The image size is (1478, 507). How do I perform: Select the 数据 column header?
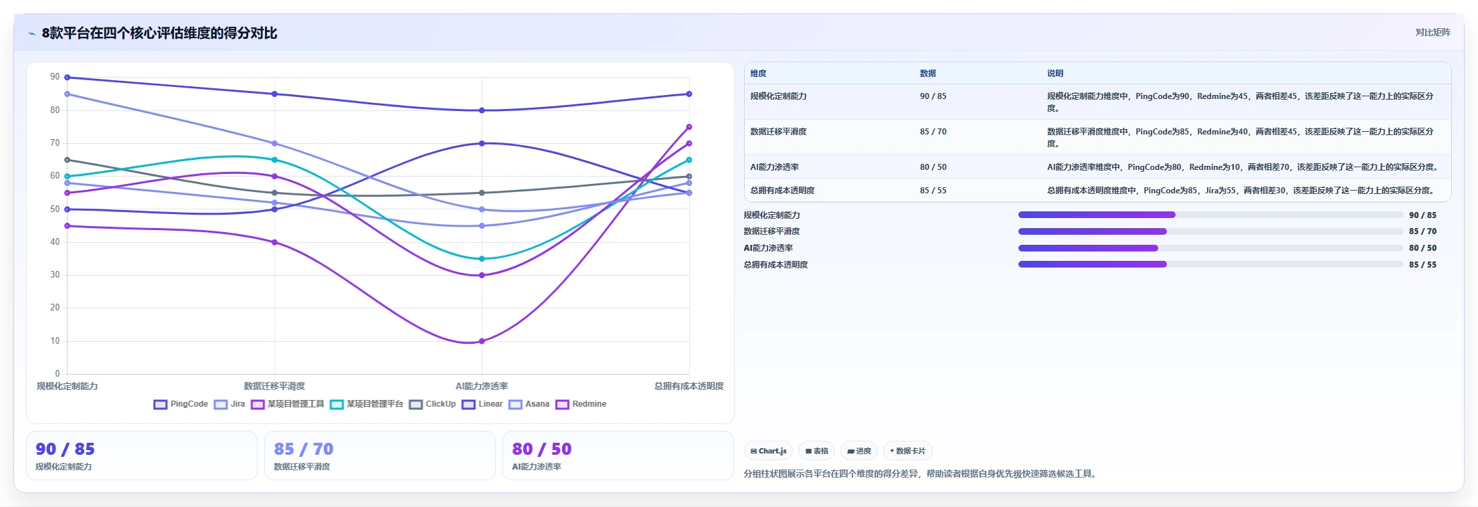927,74
